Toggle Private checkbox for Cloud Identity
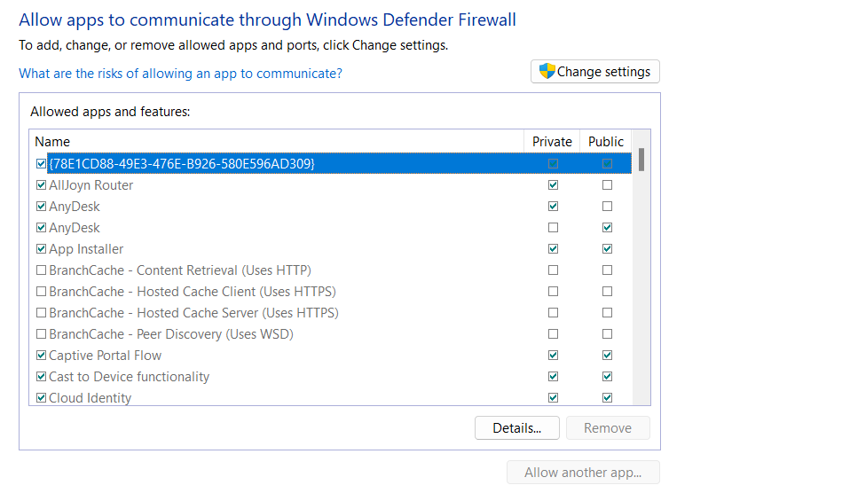The height and width of the screenshot is (493, 842). click(x=554, y=398)
